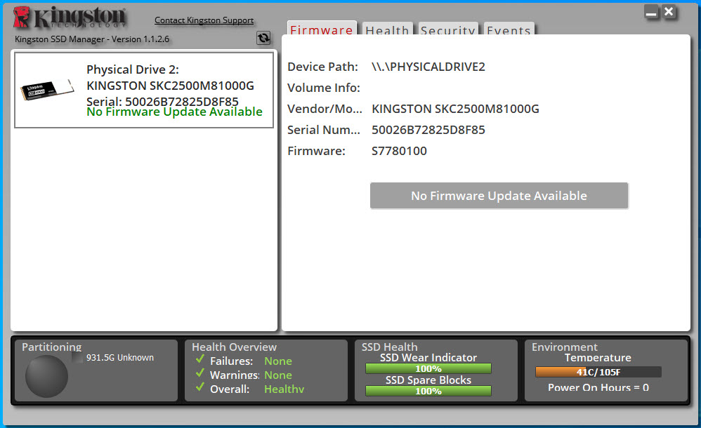The image size is (701, 428).
Task: Click green No Firmware Update Available text
Action: (174, 112)
